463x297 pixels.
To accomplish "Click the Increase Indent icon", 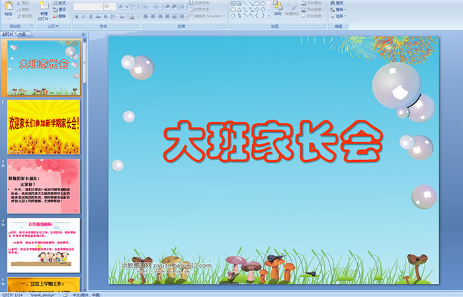I will click(x=174, y=6).
